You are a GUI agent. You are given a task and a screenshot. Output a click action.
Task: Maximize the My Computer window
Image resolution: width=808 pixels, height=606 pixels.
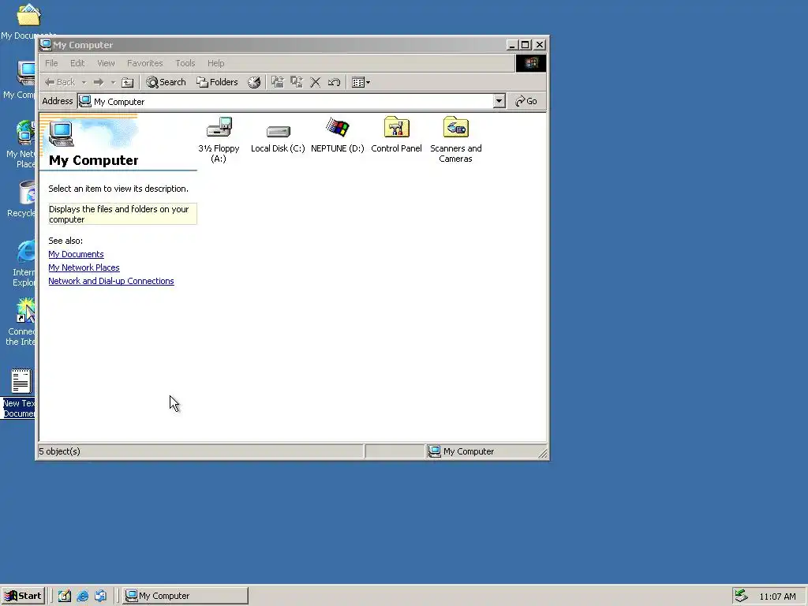pos(525,45)
